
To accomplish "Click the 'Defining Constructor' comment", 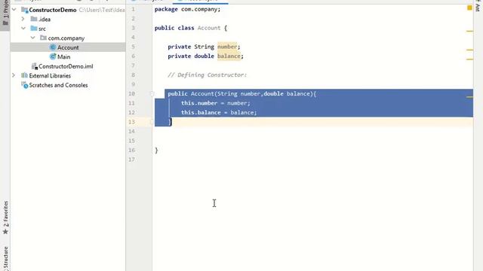I will [207, 75].
